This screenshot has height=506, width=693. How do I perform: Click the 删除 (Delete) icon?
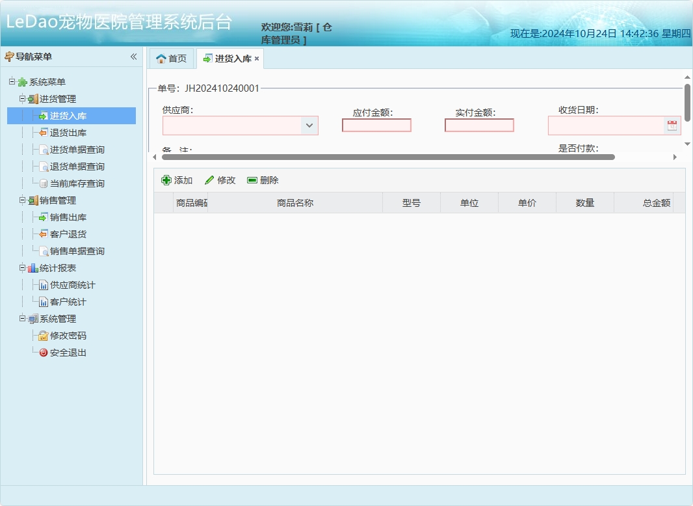point(251,180)
